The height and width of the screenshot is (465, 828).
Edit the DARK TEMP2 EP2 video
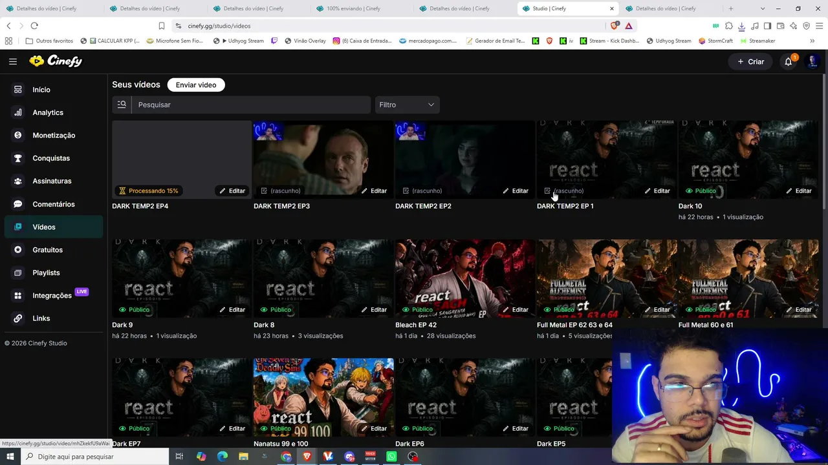pos(516,191)
